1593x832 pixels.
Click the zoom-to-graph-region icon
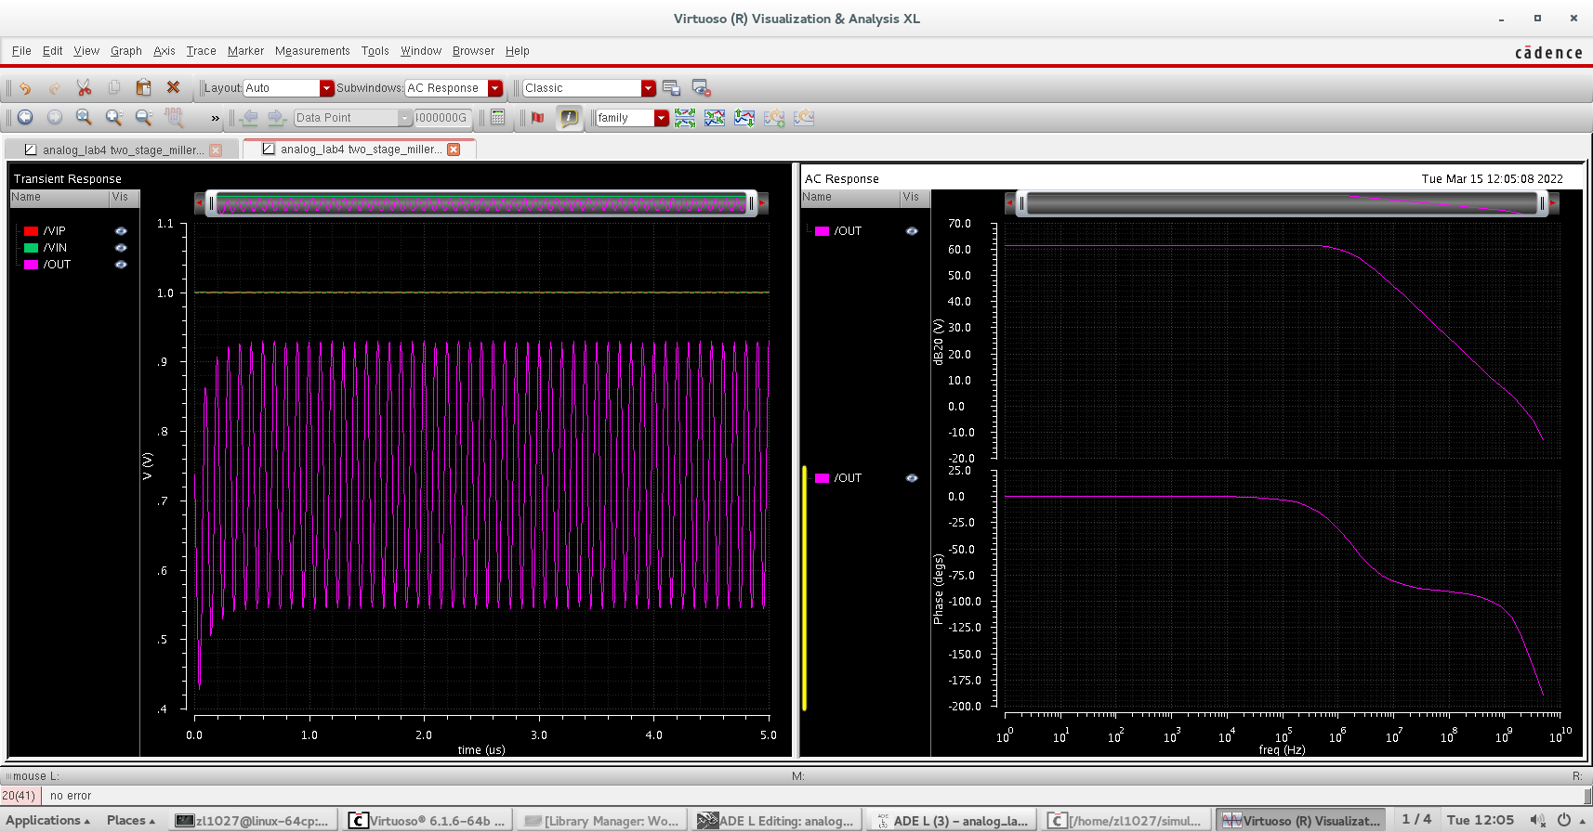(x=174, y=117)
